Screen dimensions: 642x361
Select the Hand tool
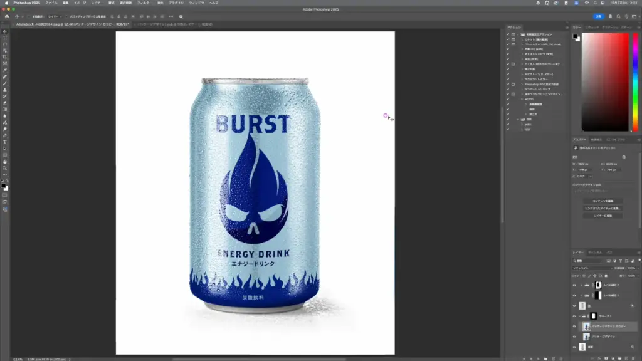point(4,162)
